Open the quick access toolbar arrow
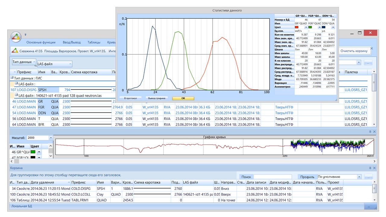The width and height of the screenshot is (386, 217). [26, 34]
